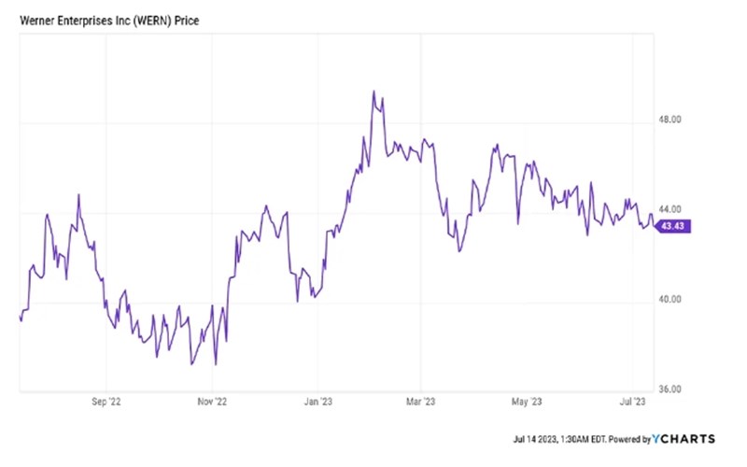Screen dimensions: 747x467
Task: Click the 36.00 y-axis label
Action: tap(673, 389)
